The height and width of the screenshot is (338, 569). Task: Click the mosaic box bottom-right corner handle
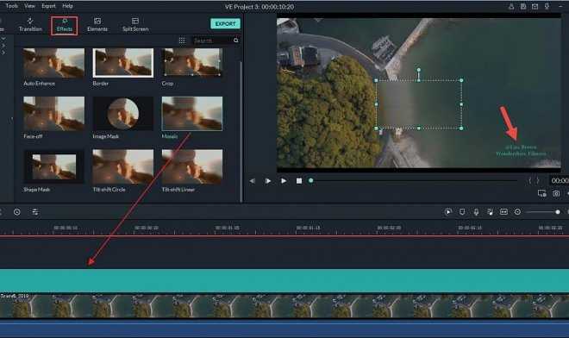[461, 128]
